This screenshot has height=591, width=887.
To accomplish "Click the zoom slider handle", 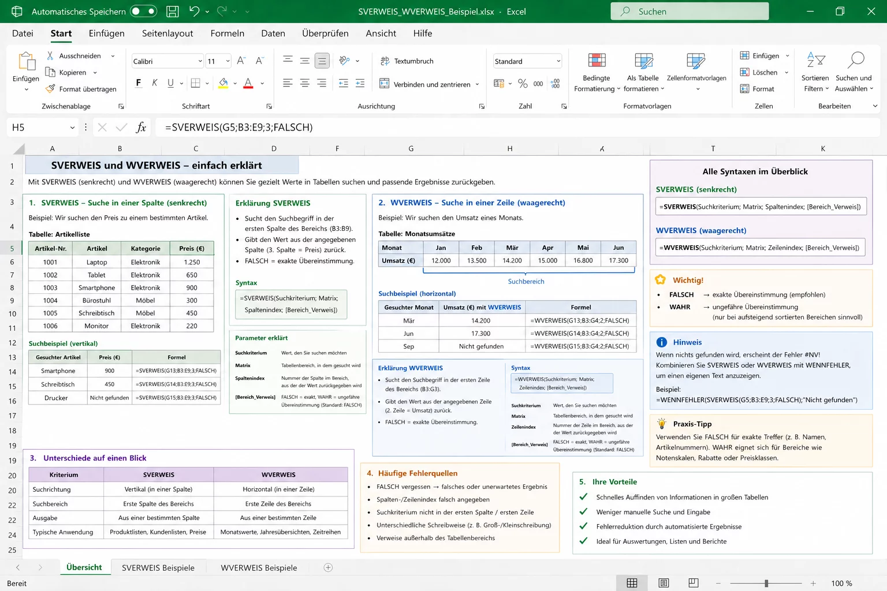I will (766, 583).
